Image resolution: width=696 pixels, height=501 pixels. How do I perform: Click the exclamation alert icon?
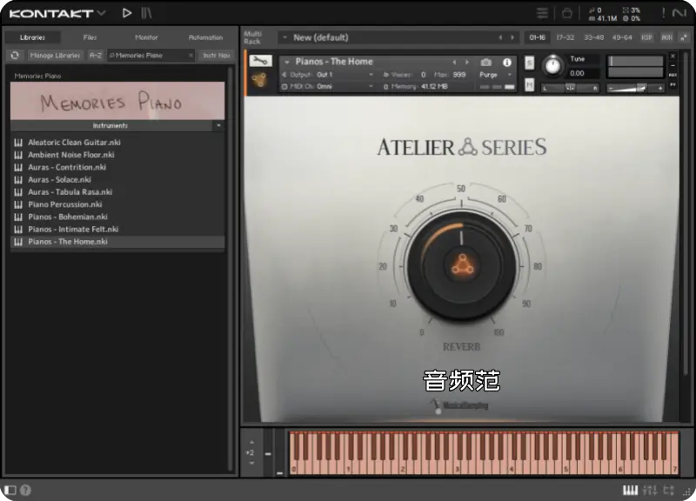pos(663,13)
